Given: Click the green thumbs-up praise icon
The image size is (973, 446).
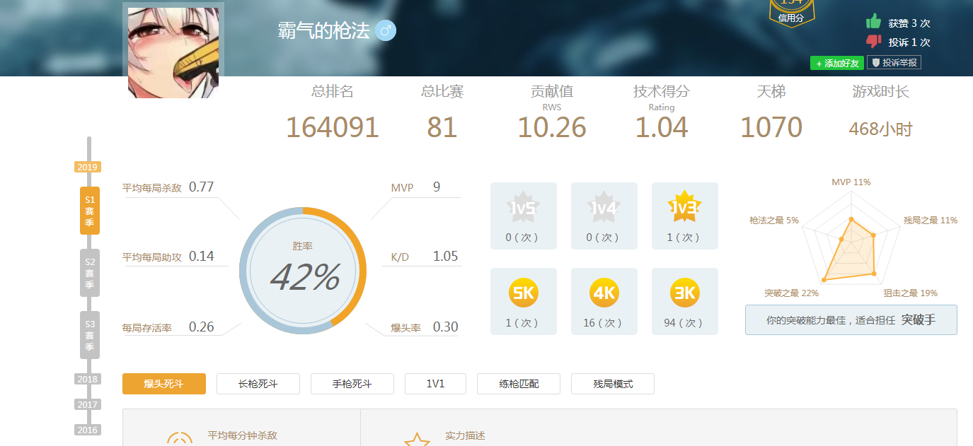Looking at the screenshot, I should 873,21.
